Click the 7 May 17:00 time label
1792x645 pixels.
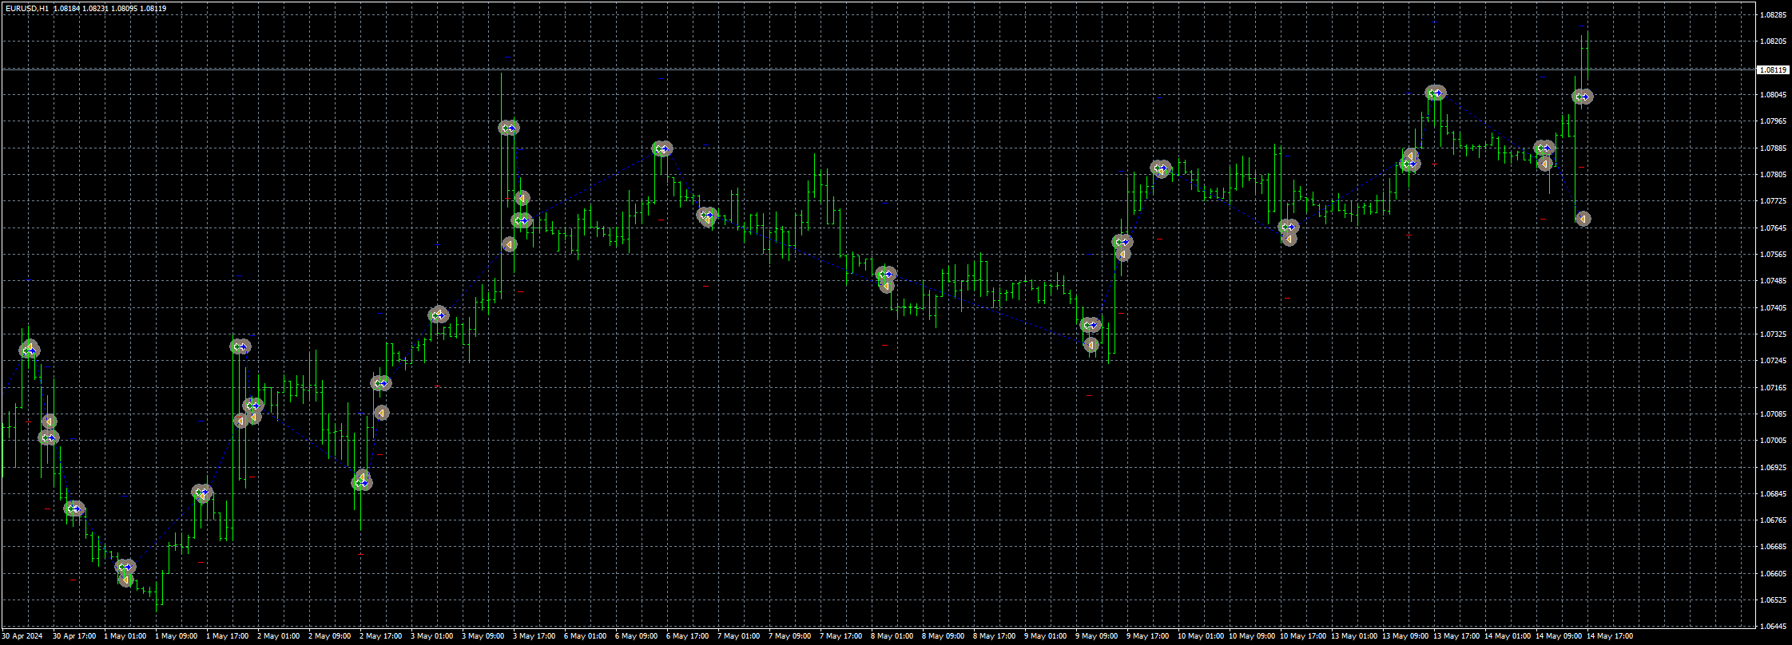click(x=841, y=636)
